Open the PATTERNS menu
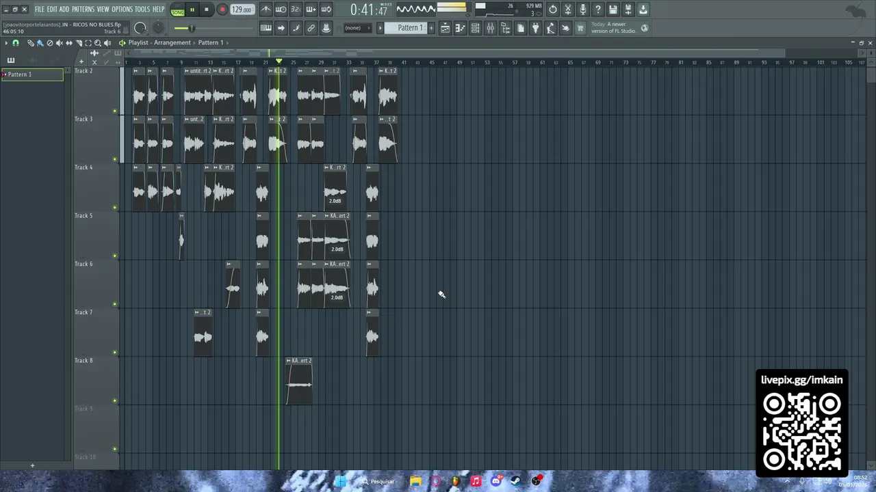Screen dimensions: 876x492 pyautogui.click(x=83, y=10)
